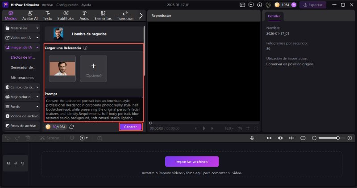The image size is (357, 188).
Task: Click the Exportar button
Action: (313, 5)
